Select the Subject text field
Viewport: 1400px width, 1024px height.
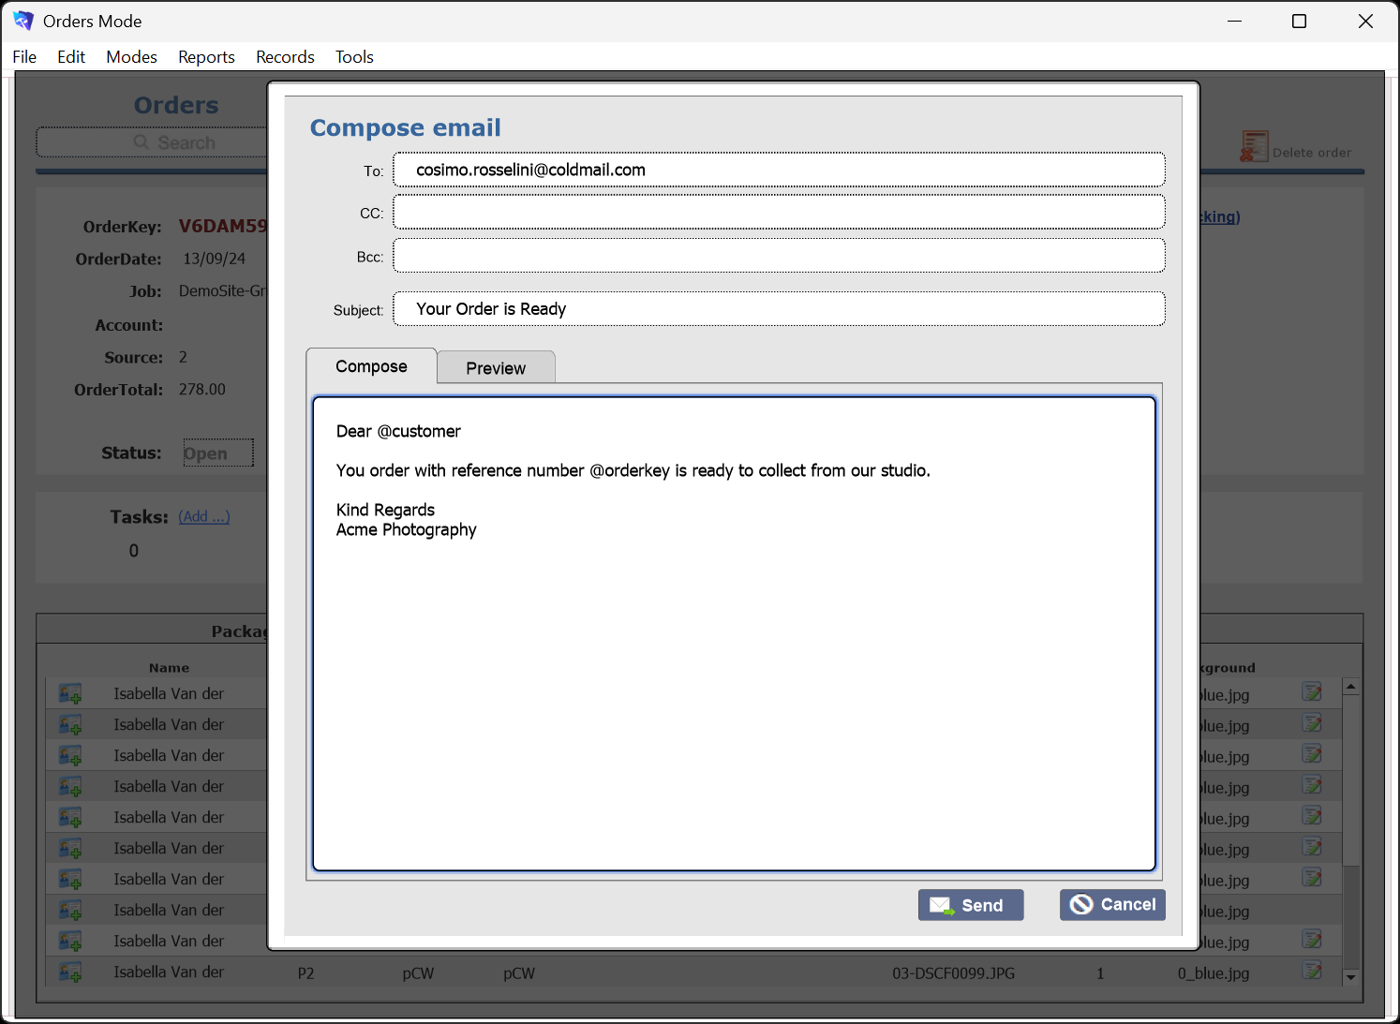778,308
